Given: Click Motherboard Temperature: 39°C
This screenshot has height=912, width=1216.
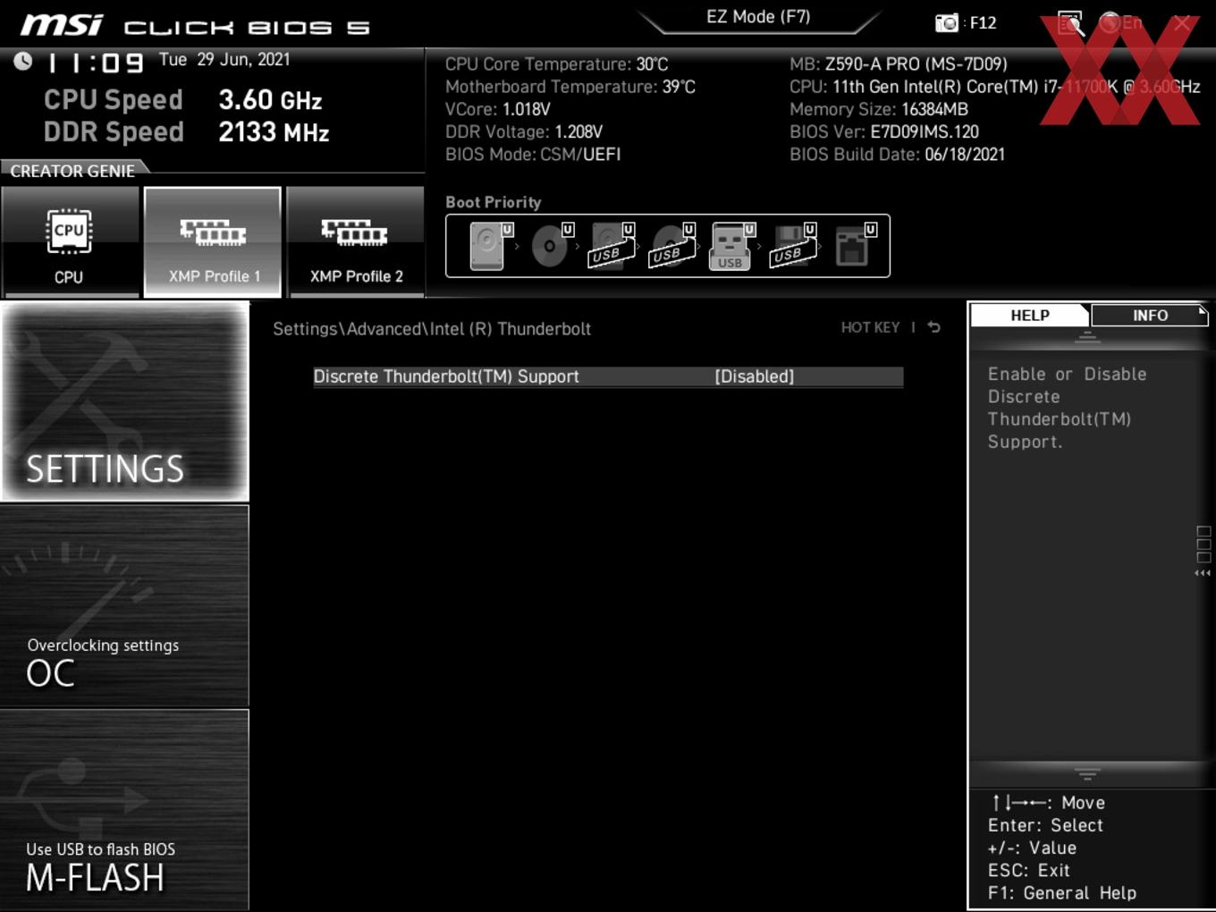Looking at the screenshot, I should click(x=570, y=87).
